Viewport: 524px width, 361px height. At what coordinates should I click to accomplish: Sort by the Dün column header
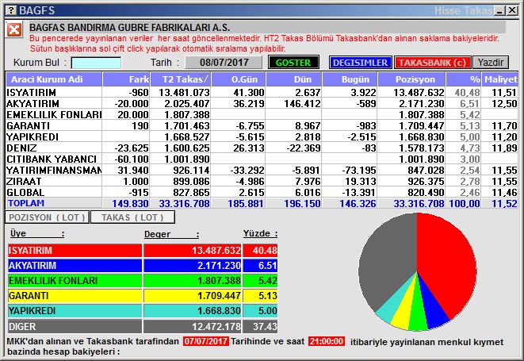(x=294, y=79)
